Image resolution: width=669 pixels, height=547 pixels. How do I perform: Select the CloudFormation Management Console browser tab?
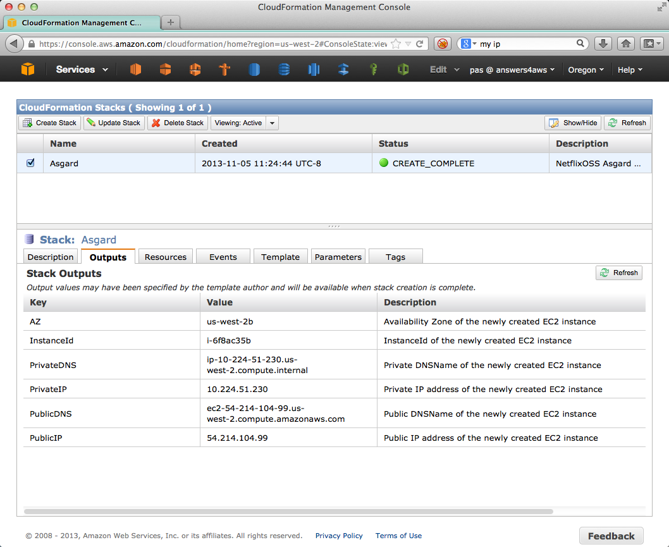pos(82,23)
